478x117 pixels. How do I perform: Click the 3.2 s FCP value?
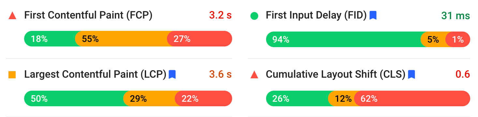pyautogui.click(x=220, y=15)
